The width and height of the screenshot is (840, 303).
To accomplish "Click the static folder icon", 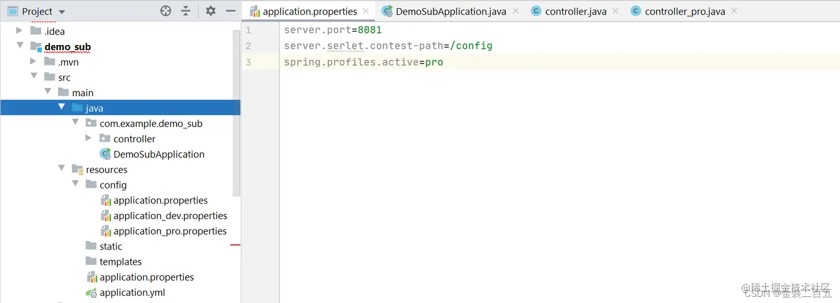I will 91,245.
